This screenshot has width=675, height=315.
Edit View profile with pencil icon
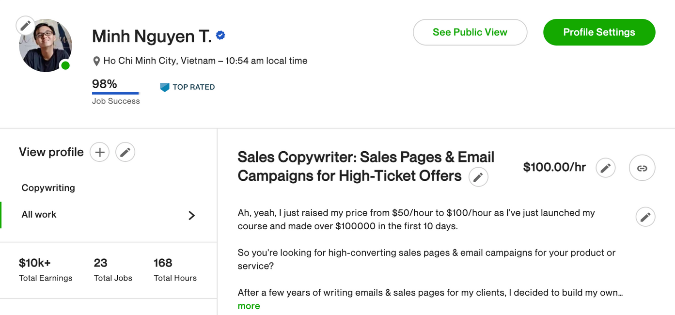click(x=125, y=152)
